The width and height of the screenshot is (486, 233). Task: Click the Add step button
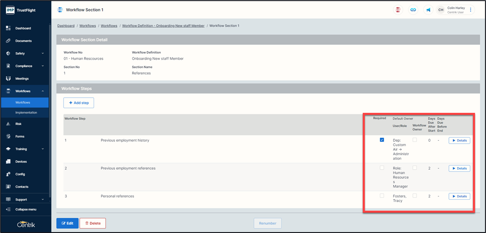pos(79,103)
